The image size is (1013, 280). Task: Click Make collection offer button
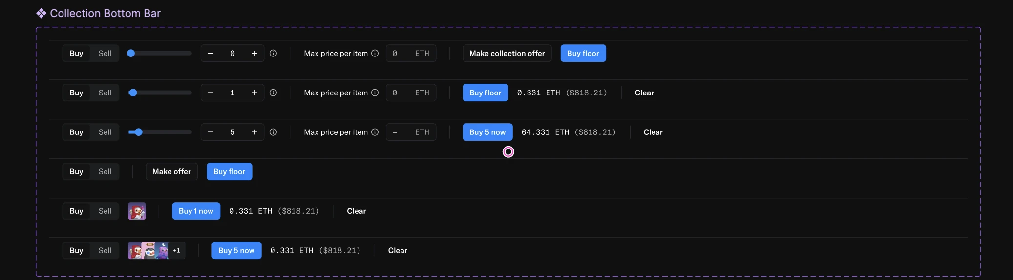point(507,54)
